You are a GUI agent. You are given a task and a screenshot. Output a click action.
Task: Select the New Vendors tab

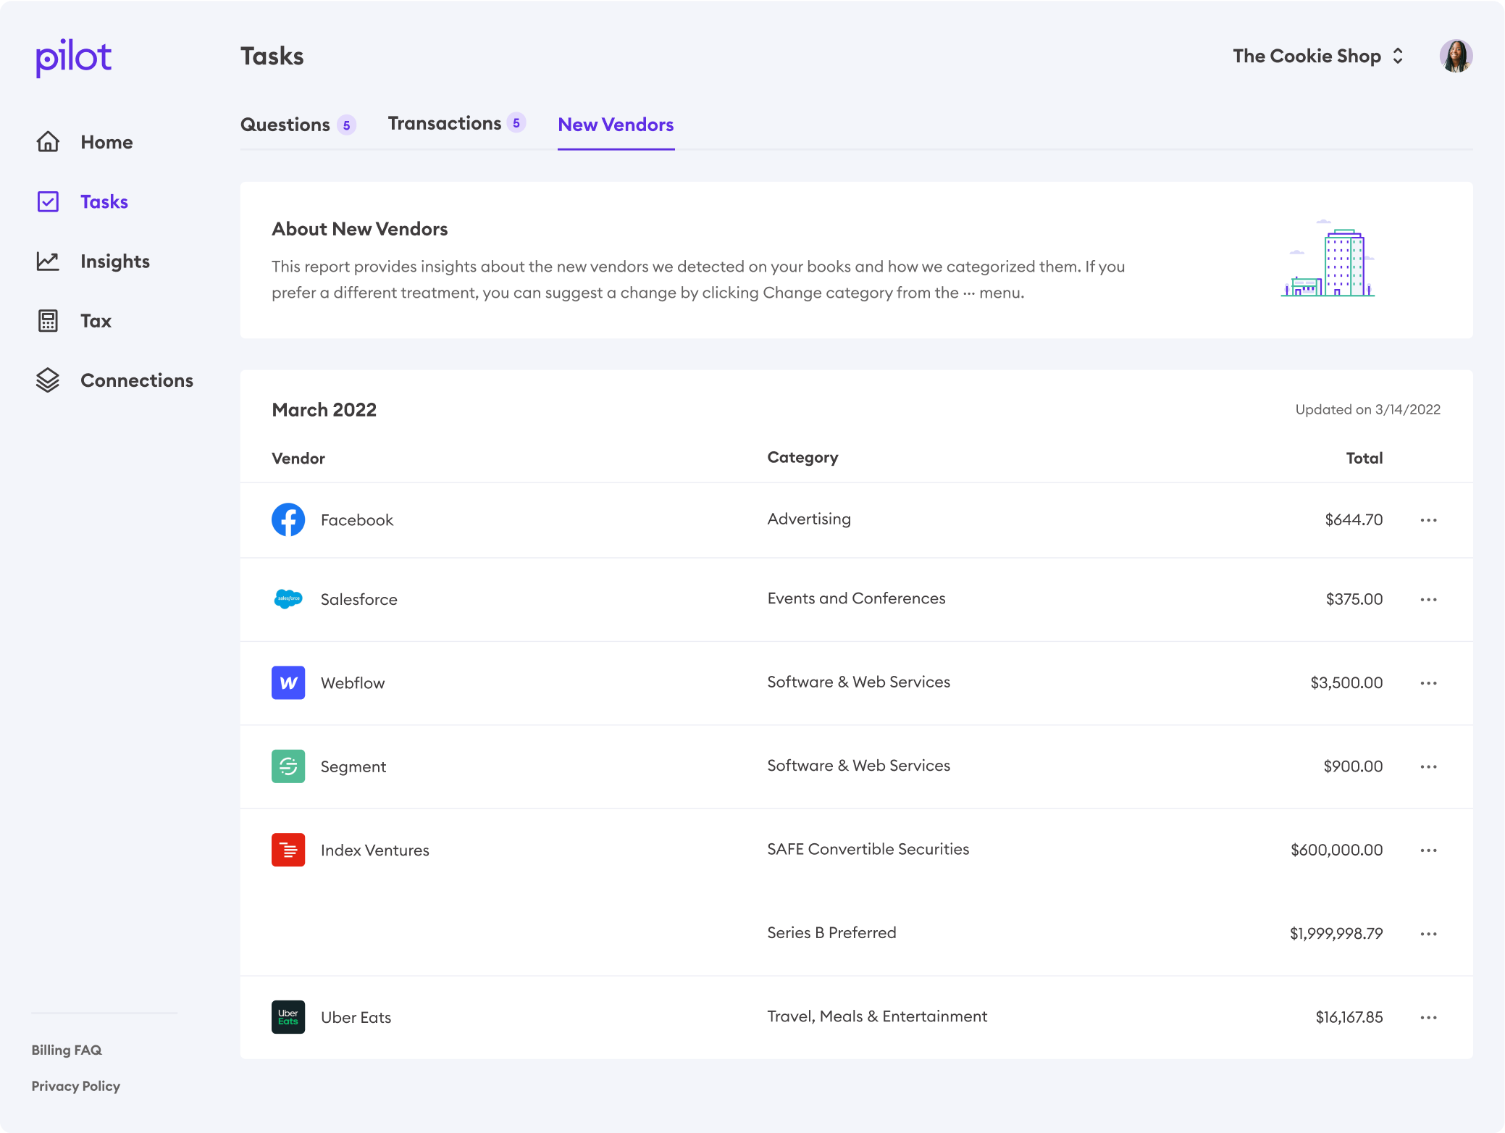tap(616, 125)
